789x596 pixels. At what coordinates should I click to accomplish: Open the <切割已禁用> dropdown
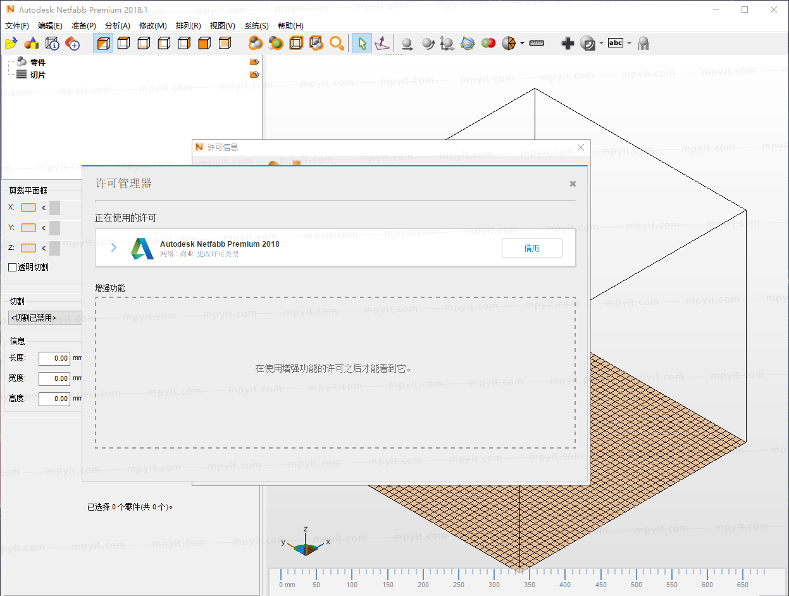pyautogui.click(x=44, y=318)
